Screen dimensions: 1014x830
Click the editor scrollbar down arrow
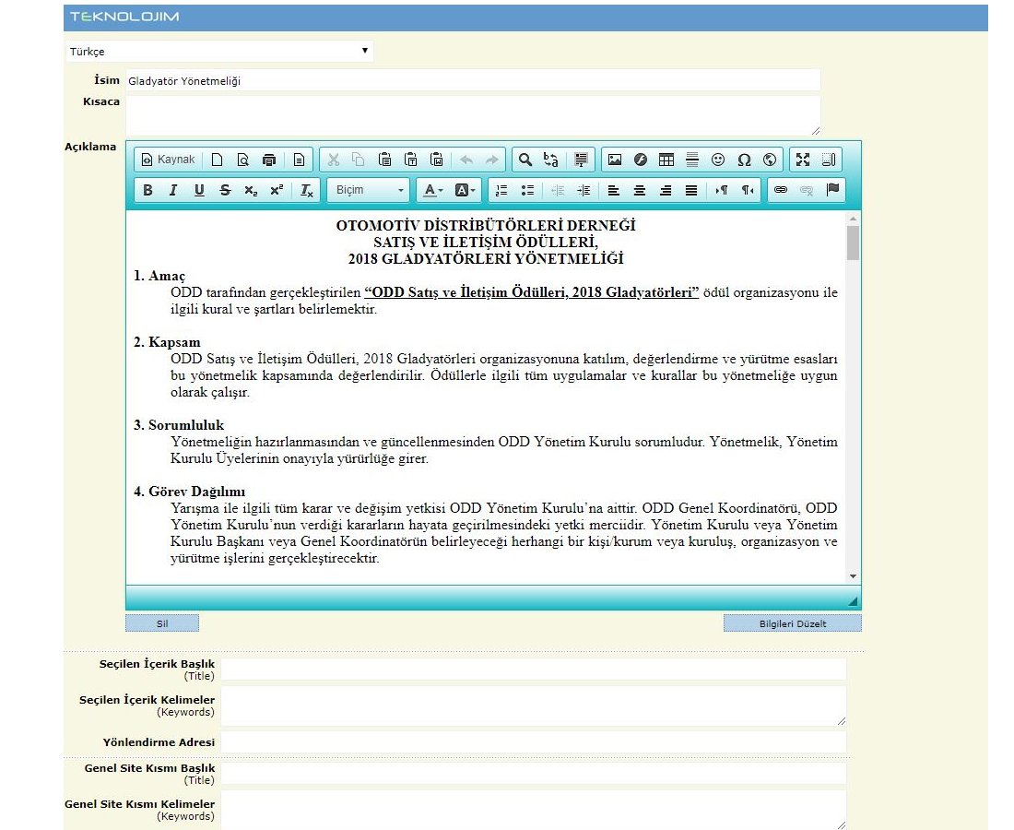tap(853, 575)
